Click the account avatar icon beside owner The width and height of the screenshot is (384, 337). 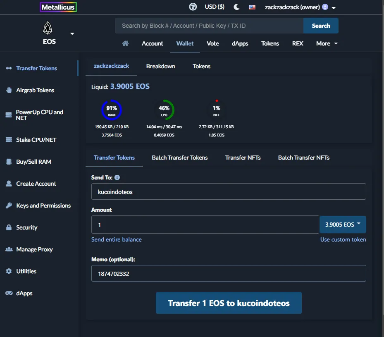pyautogui.click(x=325, y=7)
